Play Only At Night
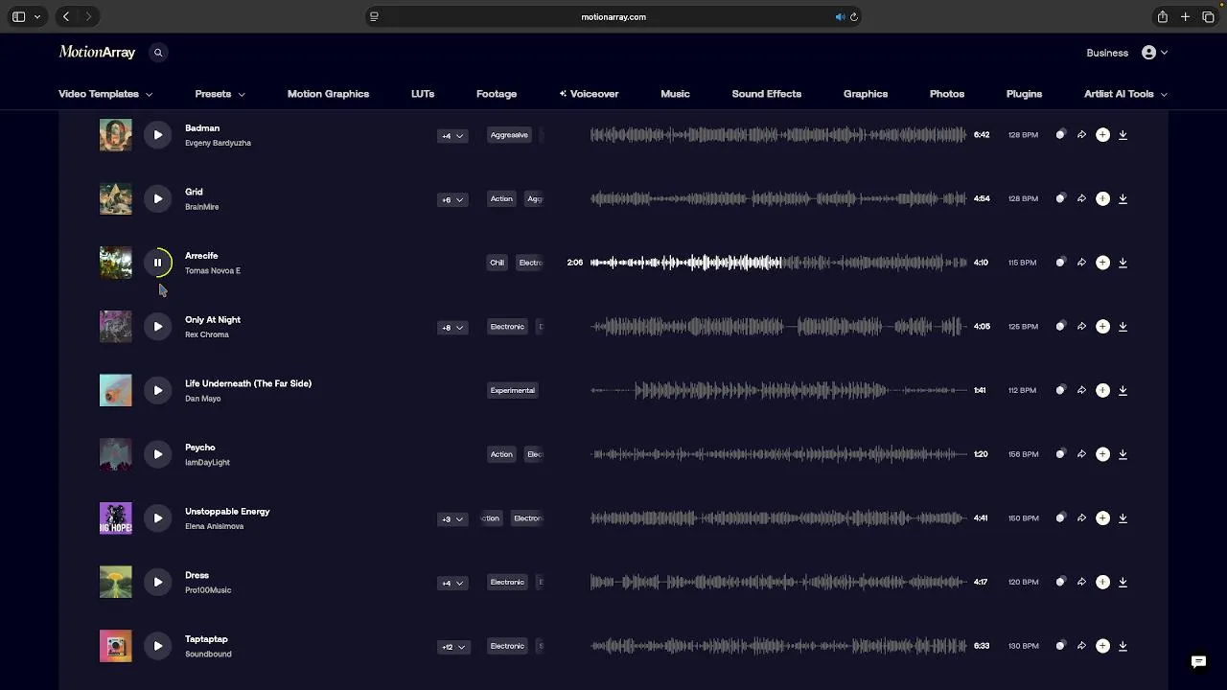Image resolution: width=1227 pixels, height=690 pixels. point(158,327)
